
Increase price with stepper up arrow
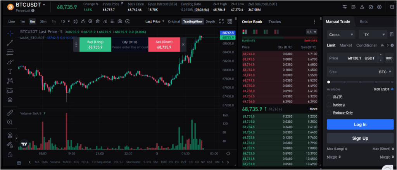coord(381,56)
